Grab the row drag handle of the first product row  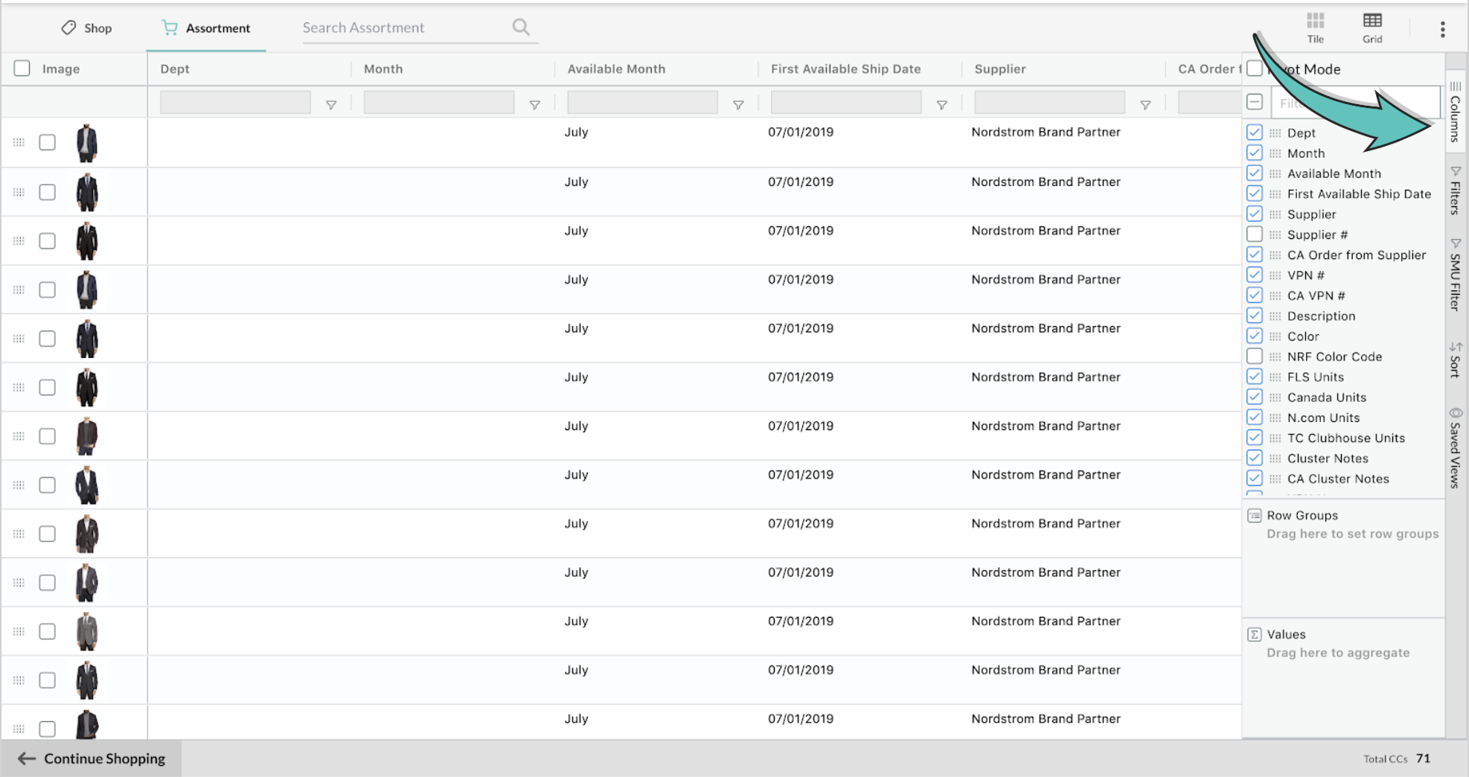(19, 142)
